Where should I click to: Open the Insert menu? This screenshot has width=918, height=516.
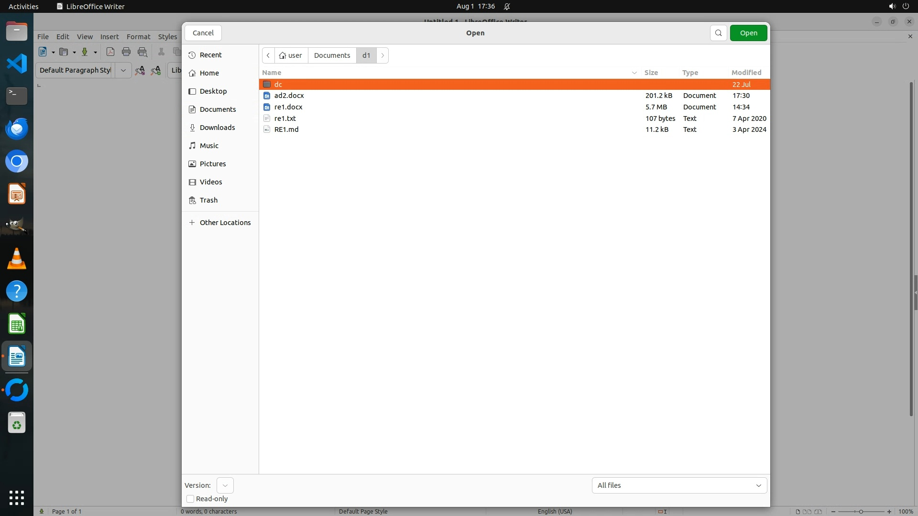tap(109, 37)
